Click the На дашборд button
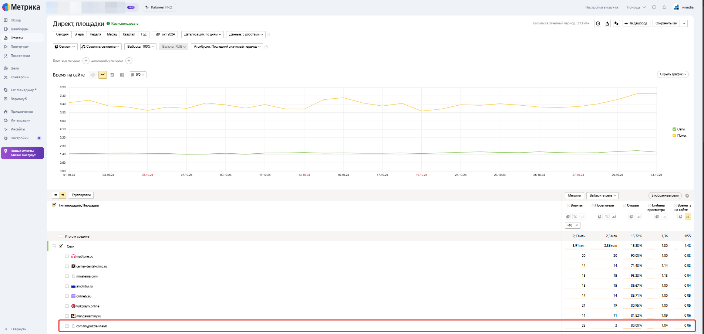 click(x=636, y=23)
